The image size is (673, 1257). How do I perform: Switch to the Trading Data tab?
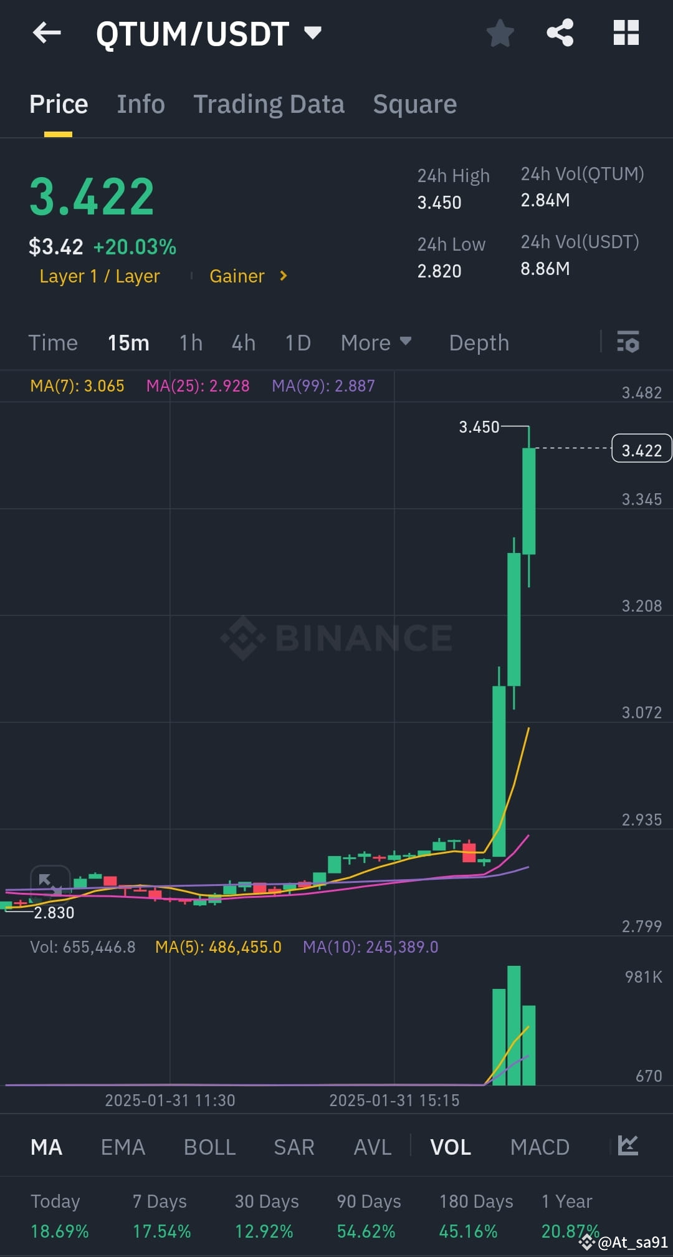(x=269, y=104)
